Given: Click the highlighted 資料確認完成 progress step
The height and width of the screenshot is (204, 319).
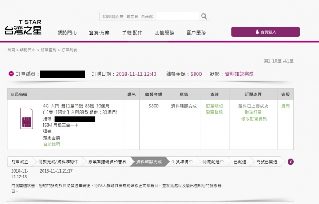Looking at the screenshot, I should [149, 162].
